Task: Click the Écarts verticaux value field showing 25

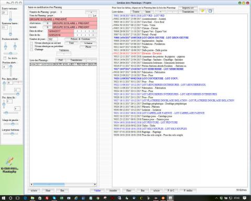Action: coord(5,13)
